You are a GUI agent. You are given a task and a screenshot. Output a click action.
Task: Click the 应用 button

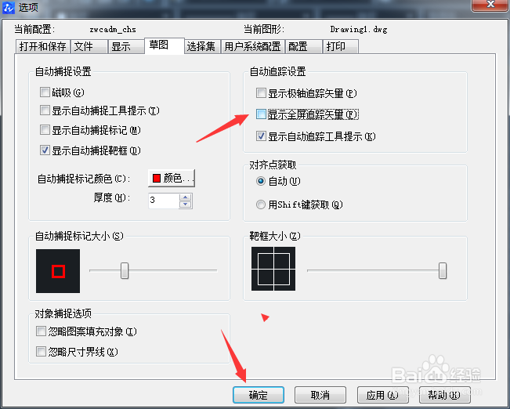(x=382, y=395)
